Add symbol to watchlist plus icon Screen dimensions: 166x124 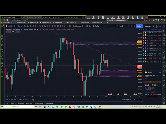coord(153,27)
